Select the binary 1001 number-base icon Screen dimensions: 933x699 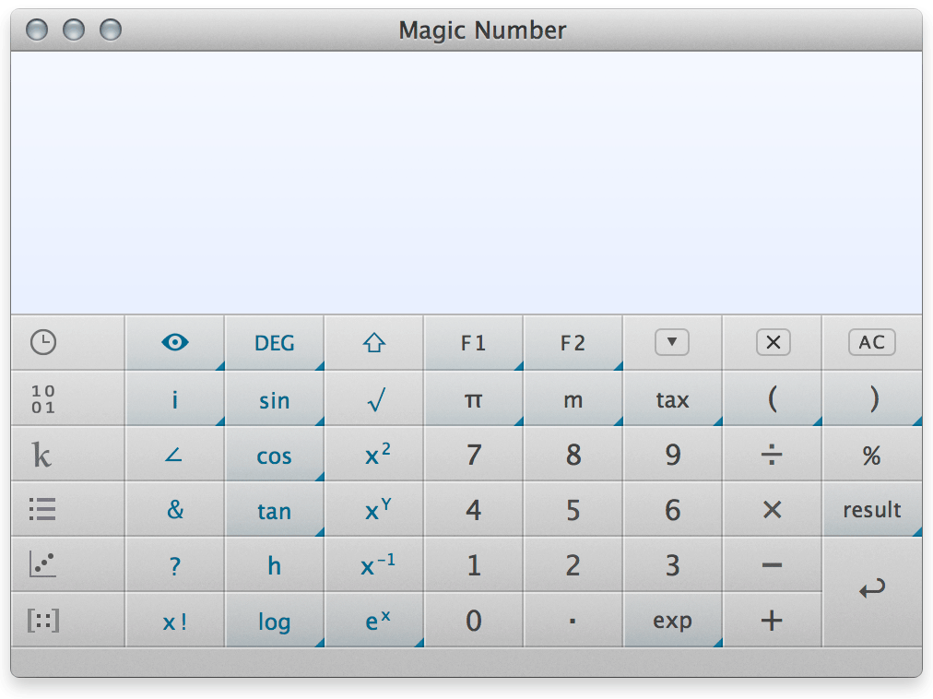[x=43, y=399]
